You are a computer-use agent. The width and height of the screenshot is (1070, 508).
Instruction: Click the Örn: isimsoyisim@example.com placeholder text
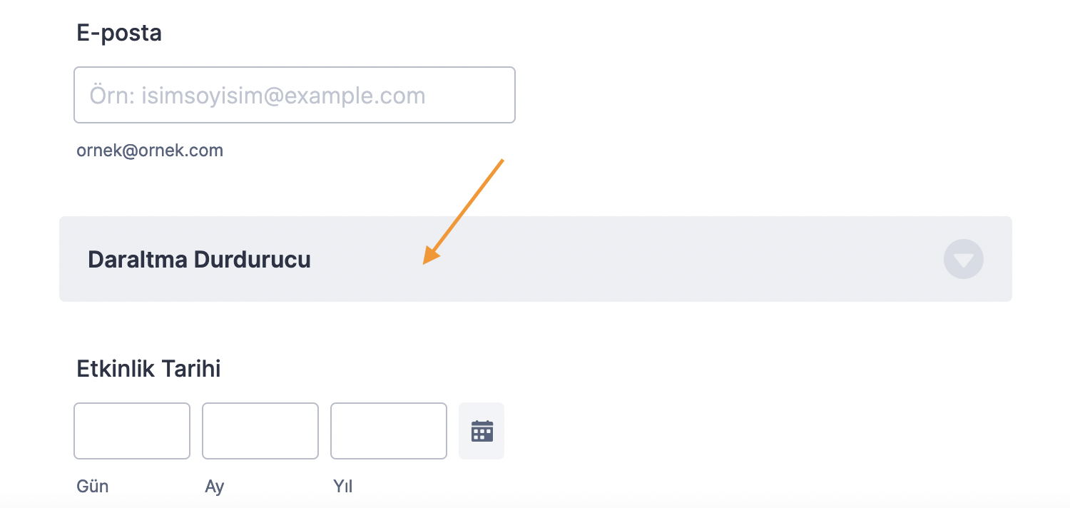[x=257, y=96]
